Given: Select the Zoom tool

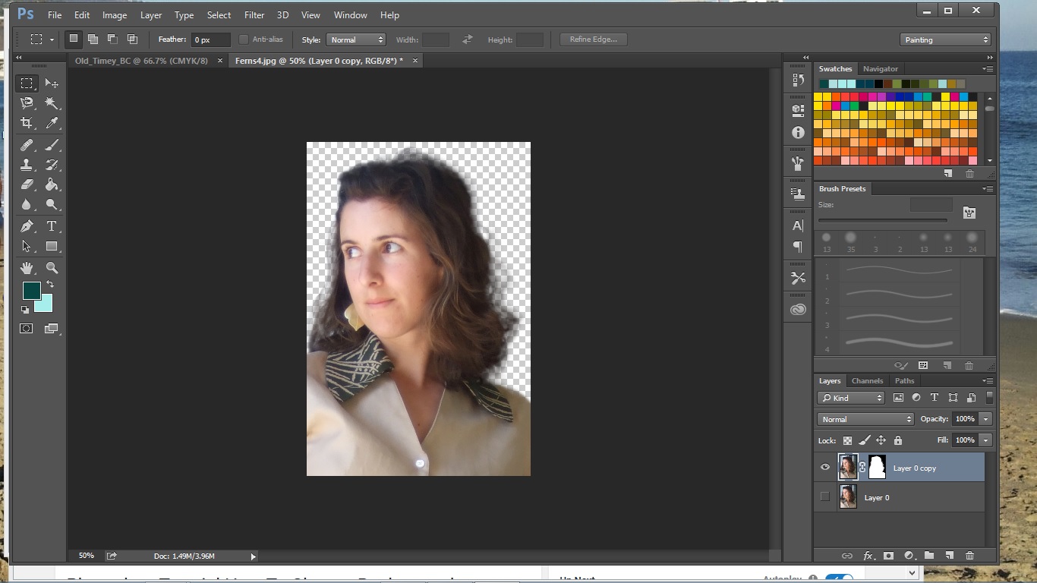Looking at the screenshot, I should tap(52, 268).
